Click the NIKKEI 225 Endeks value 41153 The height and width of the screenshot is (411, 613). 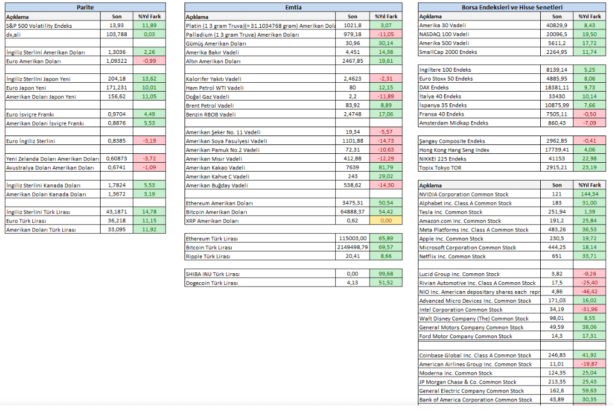(557, 159)
